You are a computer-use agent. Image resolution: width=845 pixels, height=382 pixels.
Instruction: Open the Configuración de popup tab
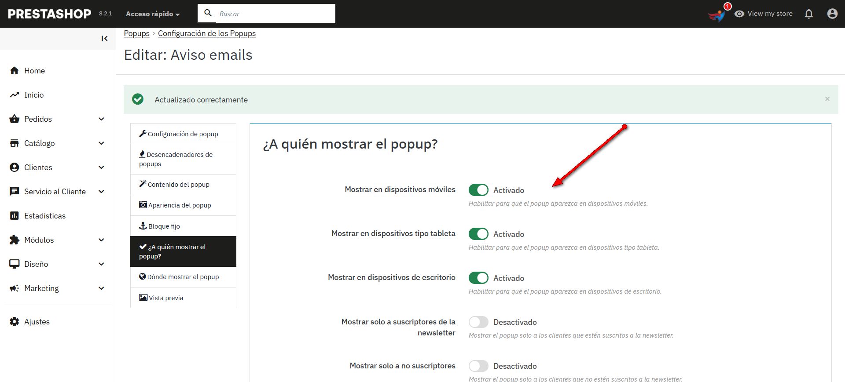[183, 134]
